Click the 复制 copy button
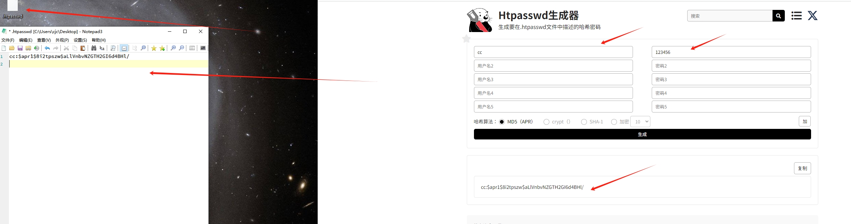Screen dimensions: 851x224 tap(802, 168)
